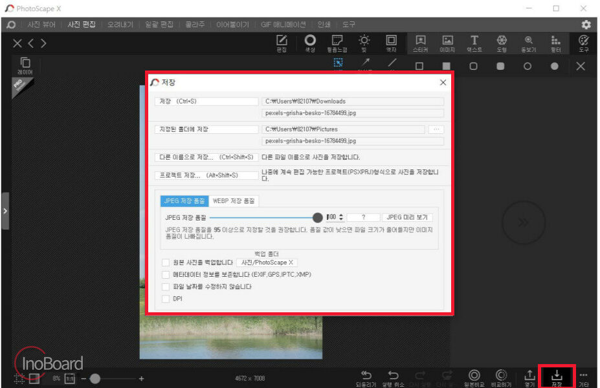The height and width of the screenshot is (388, 600).
Task: Open the 필름느낌 film effect tool
Action: click(337, 43)
